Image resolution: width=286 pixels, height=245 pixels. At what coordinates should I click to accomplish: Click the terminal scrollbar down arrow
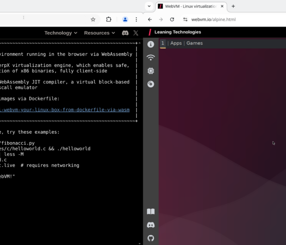tap(140, 244)
